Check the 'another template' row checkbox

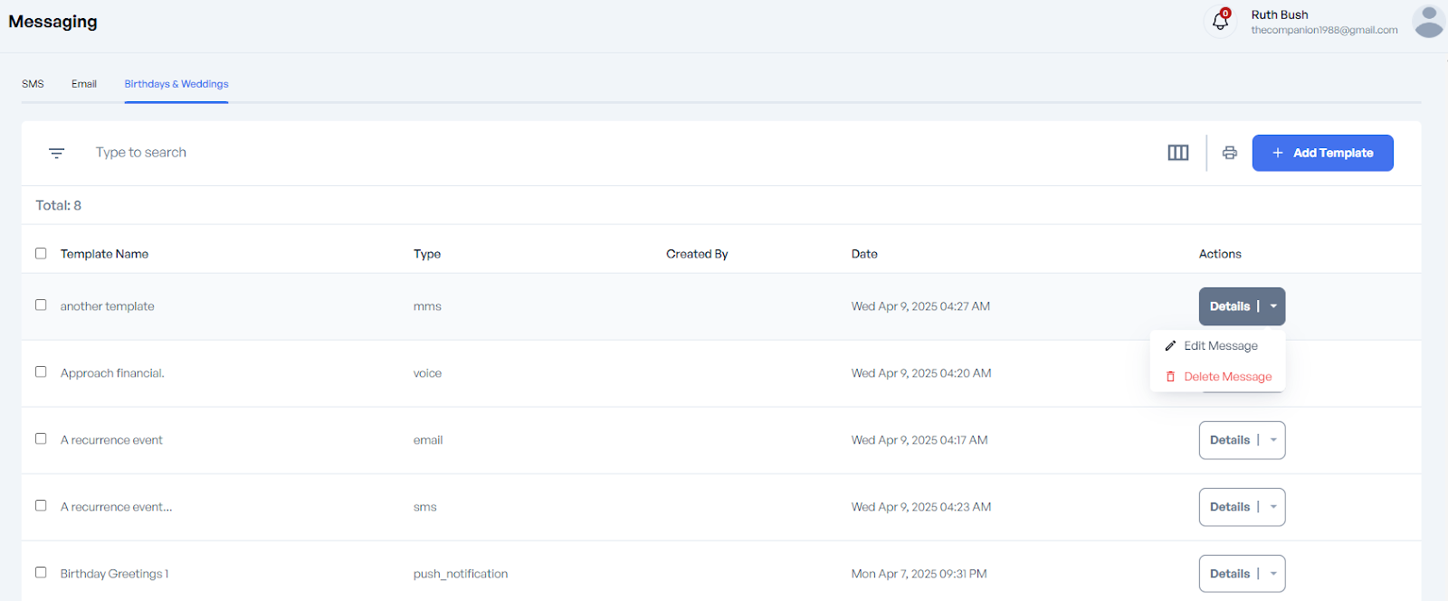point(41,305)
